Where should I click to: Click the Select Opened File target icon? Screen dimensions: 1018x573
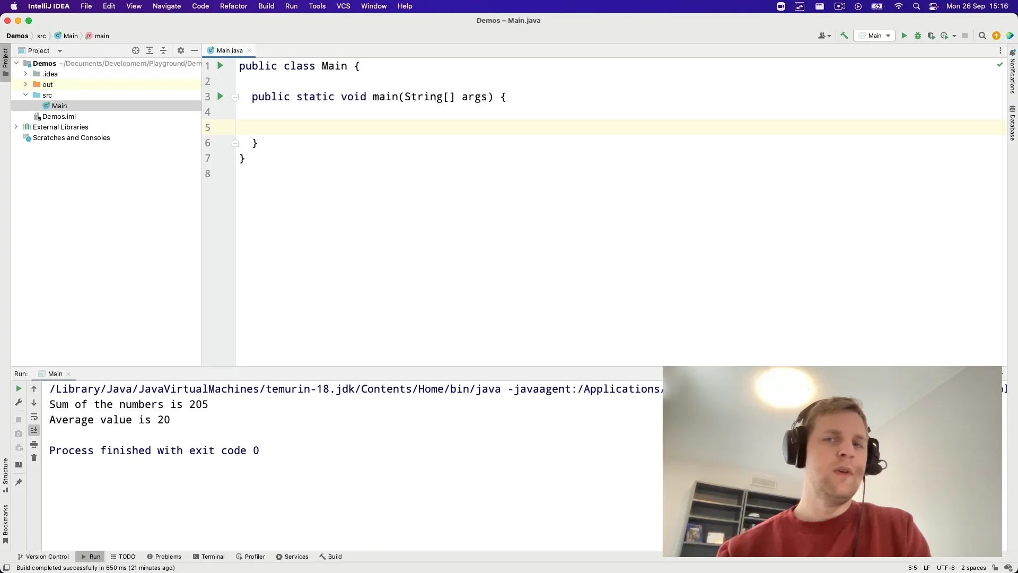point(136,50)
